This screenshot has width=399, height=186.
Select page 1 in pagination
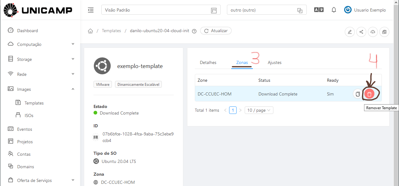pyautogui.click(x=233, y=110)
